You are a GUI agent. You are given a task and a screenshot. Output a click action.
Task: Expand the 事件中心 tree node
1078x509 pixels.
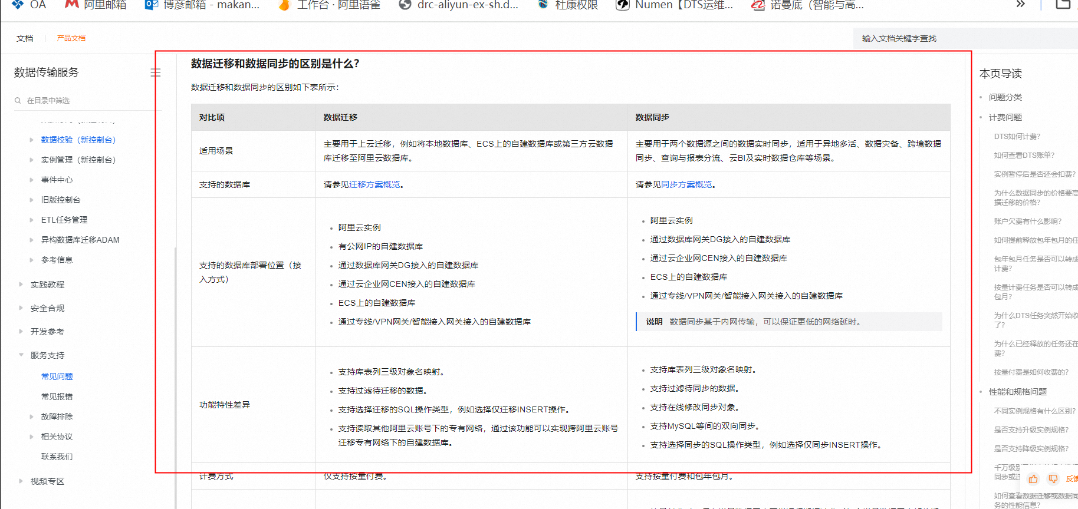pyautogui.click(x=31, y=180)
